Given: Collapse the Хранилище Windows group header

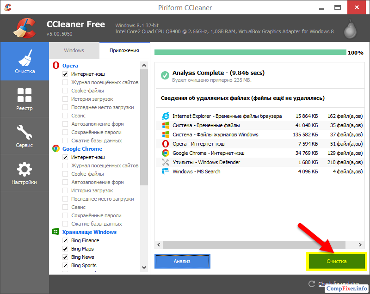Looking at the screenshot, I should coord(89,232).
